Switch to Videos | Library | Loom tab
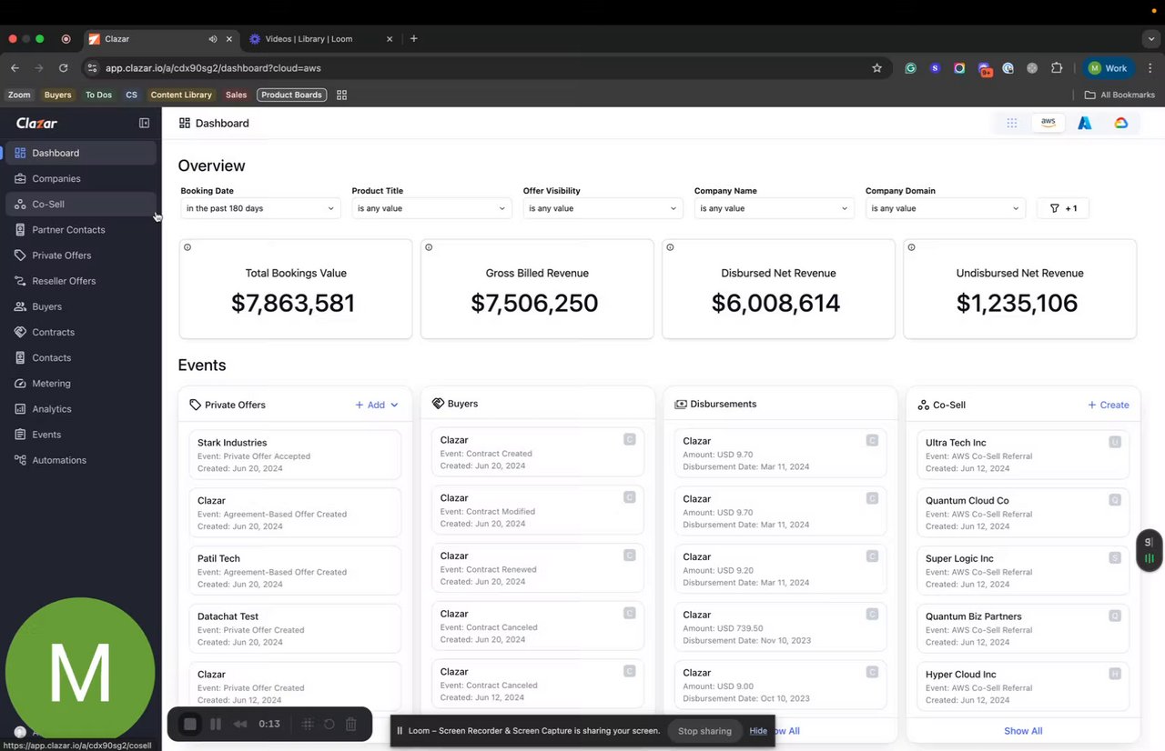1165x751 pixels. coord(321,39)
